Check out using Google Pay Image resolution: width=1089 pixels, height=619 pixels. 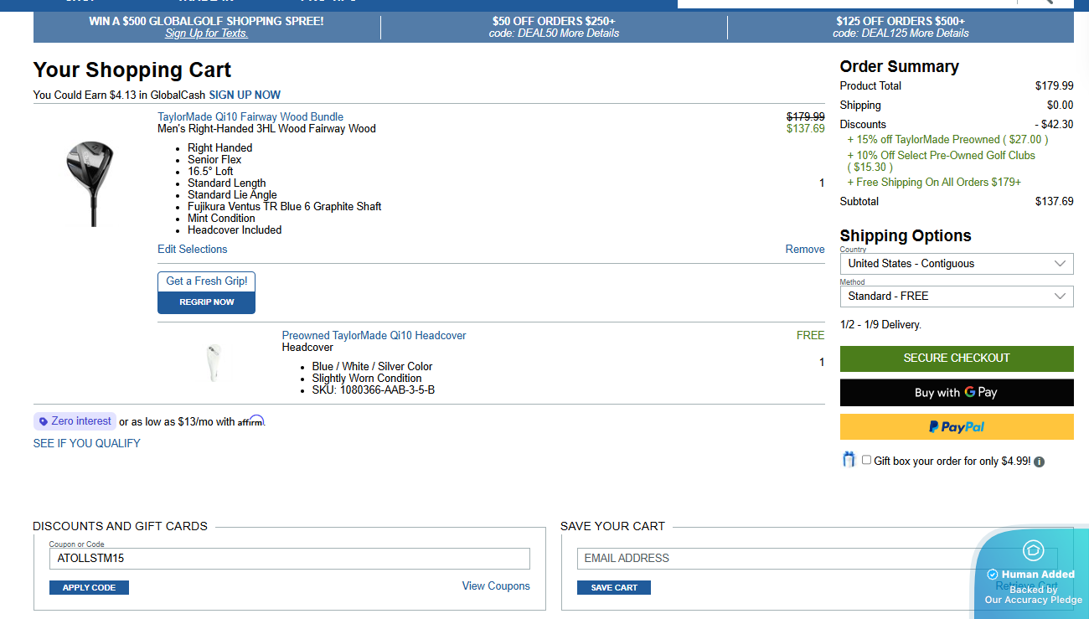956,392
